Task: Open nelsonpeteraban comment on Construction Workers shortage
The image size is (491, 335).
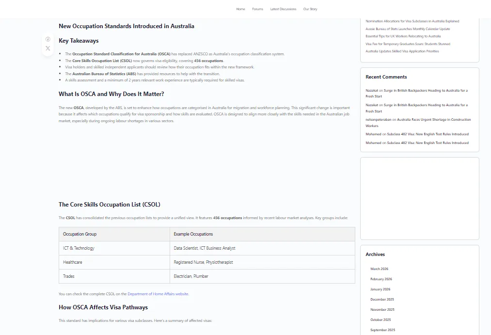Action: pyautogui.click(x=418, y=123)
